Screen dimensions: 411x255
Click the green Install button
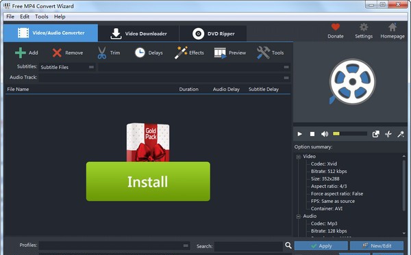click(x=148, y=181)
